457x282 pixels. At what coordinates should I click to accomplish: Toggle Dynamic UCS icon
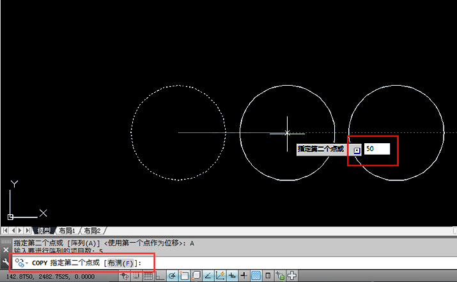[x=220, y=276]
